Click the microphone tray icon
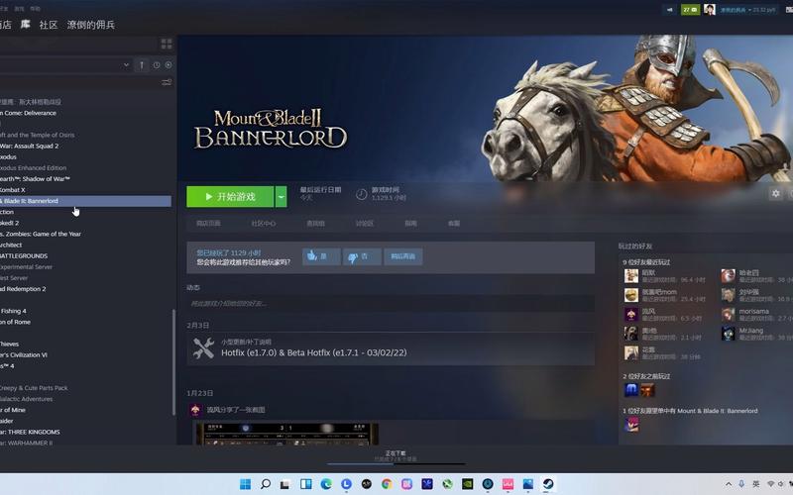The image size is (793, 495). click(741, 484)
